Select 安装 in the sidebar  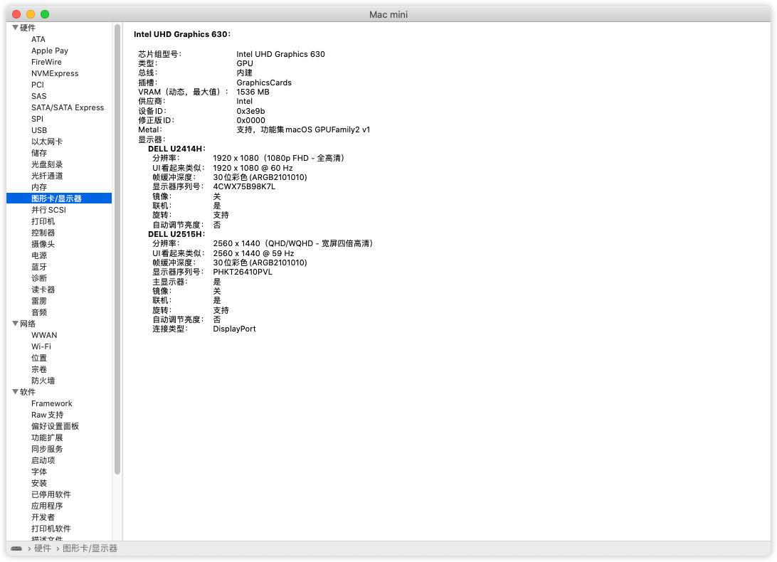point(39,484)
